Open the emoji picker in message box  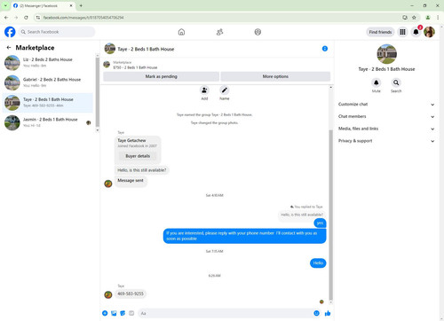click(316, 313)
